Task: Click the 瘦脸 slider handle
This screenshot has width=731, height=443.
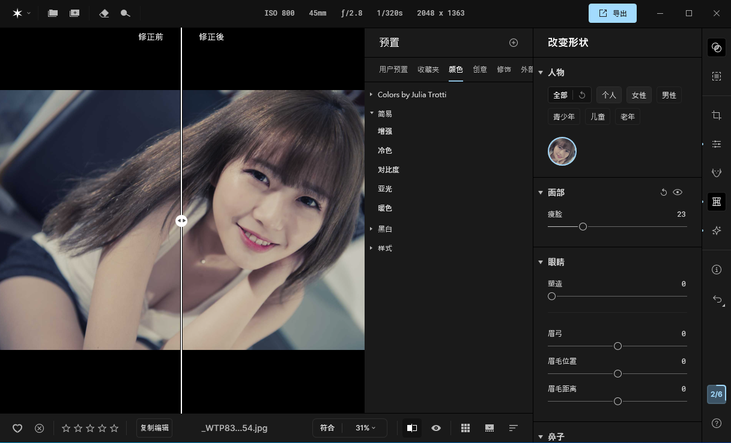Action: pos(583,227)
